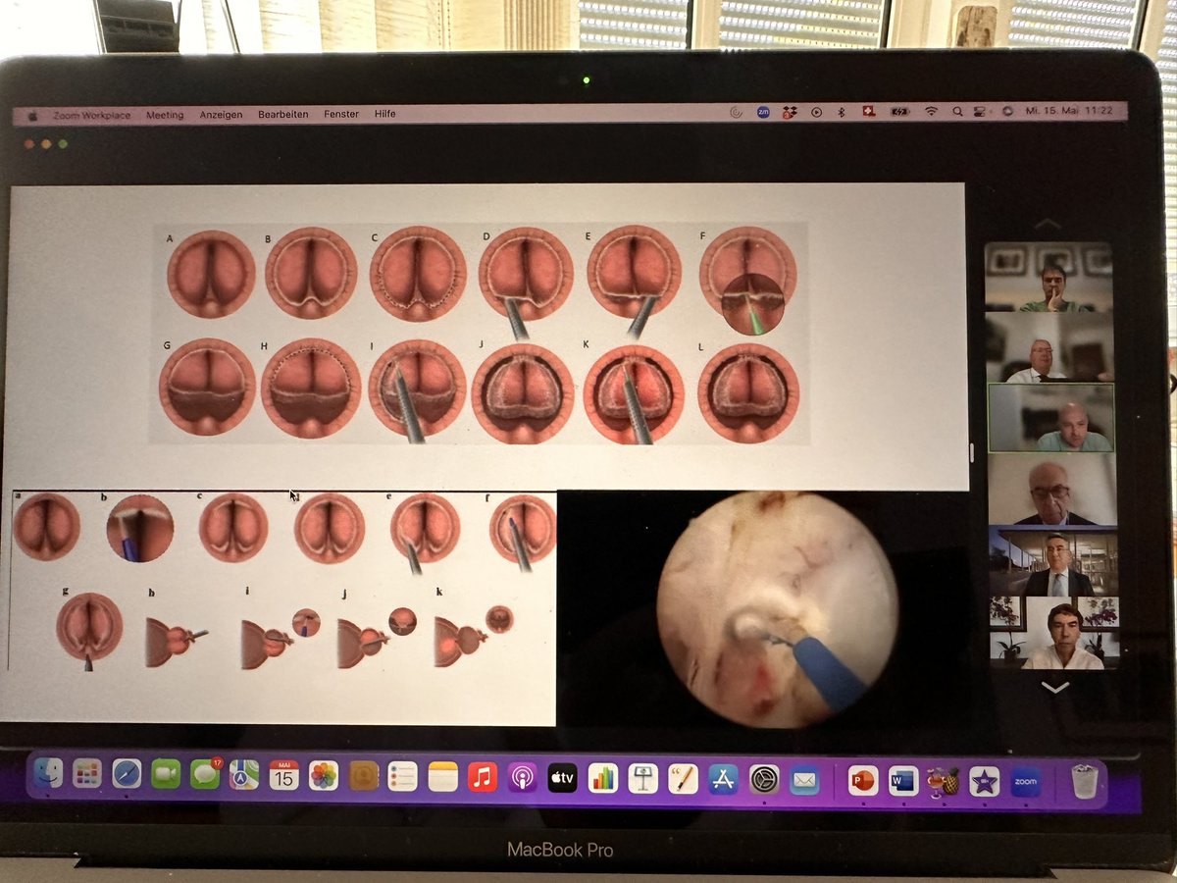The width and height of the screenshot is (1177, 883).
Task: Open the Trash in the Dock
Action: (1084, 782)
